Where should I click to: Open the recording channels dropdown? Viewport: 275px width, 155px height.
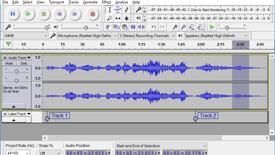(147, 36)
